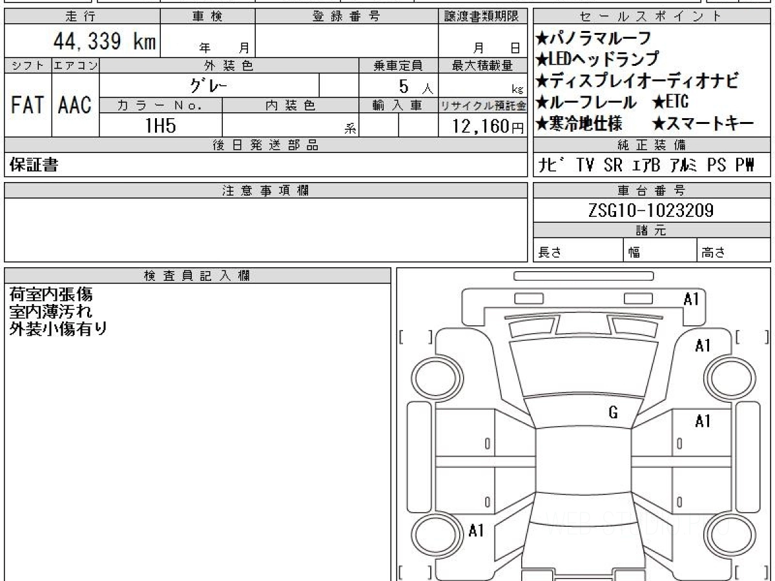Image resolution: width=775 pixels, height=581 pixels.
Task: Click the TV equipment code
Action: click(x=585, y=165)
